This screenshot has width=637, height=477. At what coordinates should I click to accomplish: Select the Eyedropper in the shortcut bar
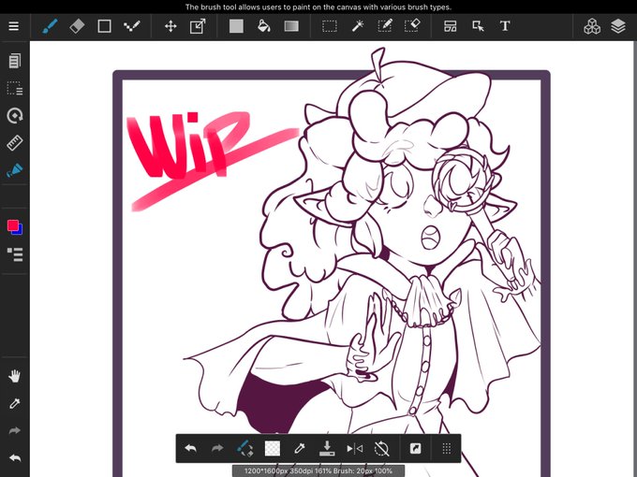[x=300, y=449]
